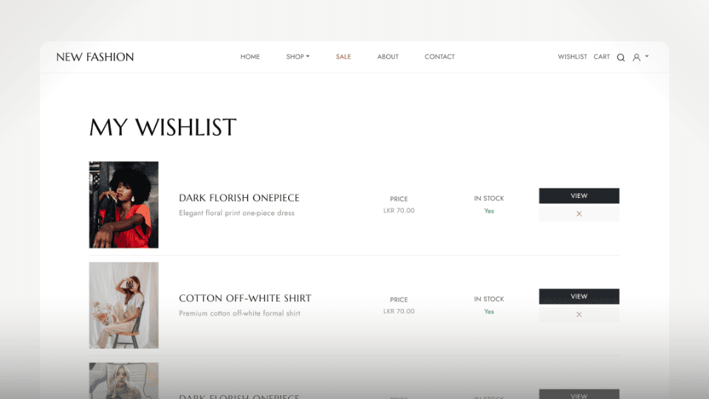This screenshot has height=399, width=709.
Task: Open the CONTACT page
Action: [x=439, y=57]
